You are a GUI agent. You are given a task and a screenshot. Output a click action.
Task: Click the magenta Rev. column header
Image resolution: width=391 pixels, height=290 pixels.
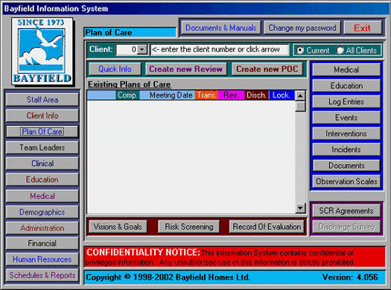pyautogui.click(x=231, y=95)
